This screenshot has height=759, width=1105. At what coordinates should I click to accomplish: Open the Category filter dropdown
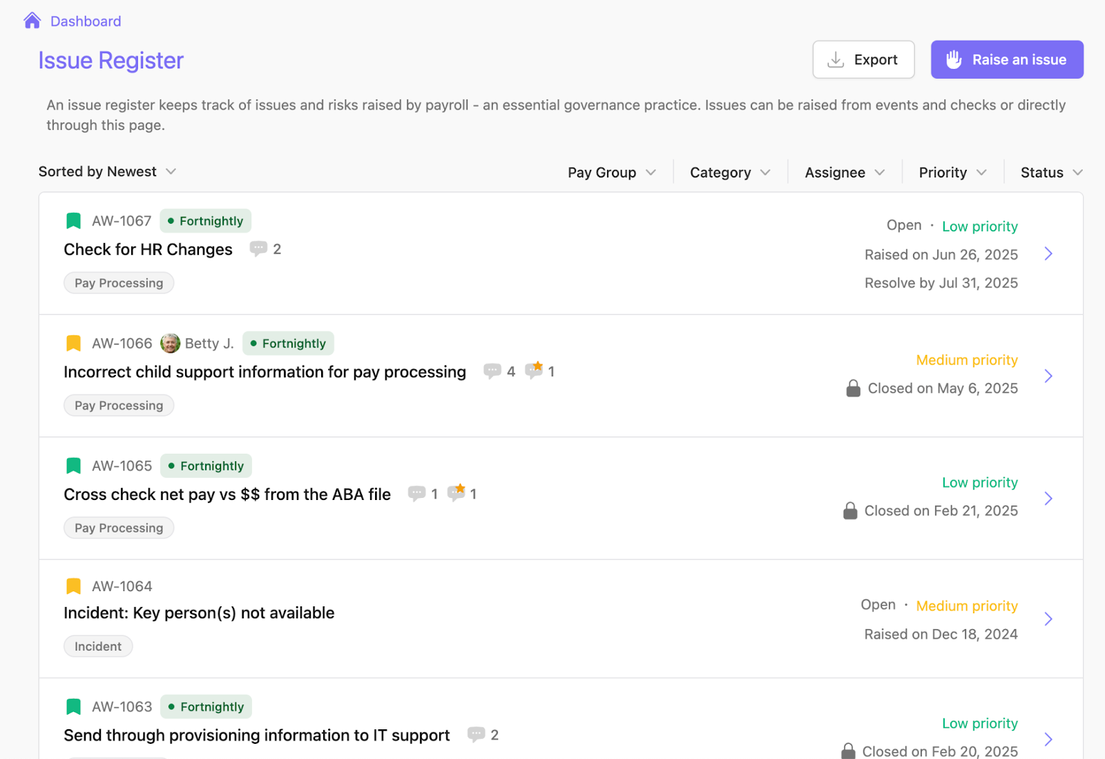click(x=730, y=173)
